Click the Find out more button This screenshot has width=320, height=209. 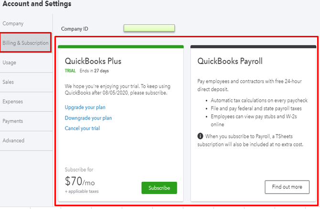[287, 187]
